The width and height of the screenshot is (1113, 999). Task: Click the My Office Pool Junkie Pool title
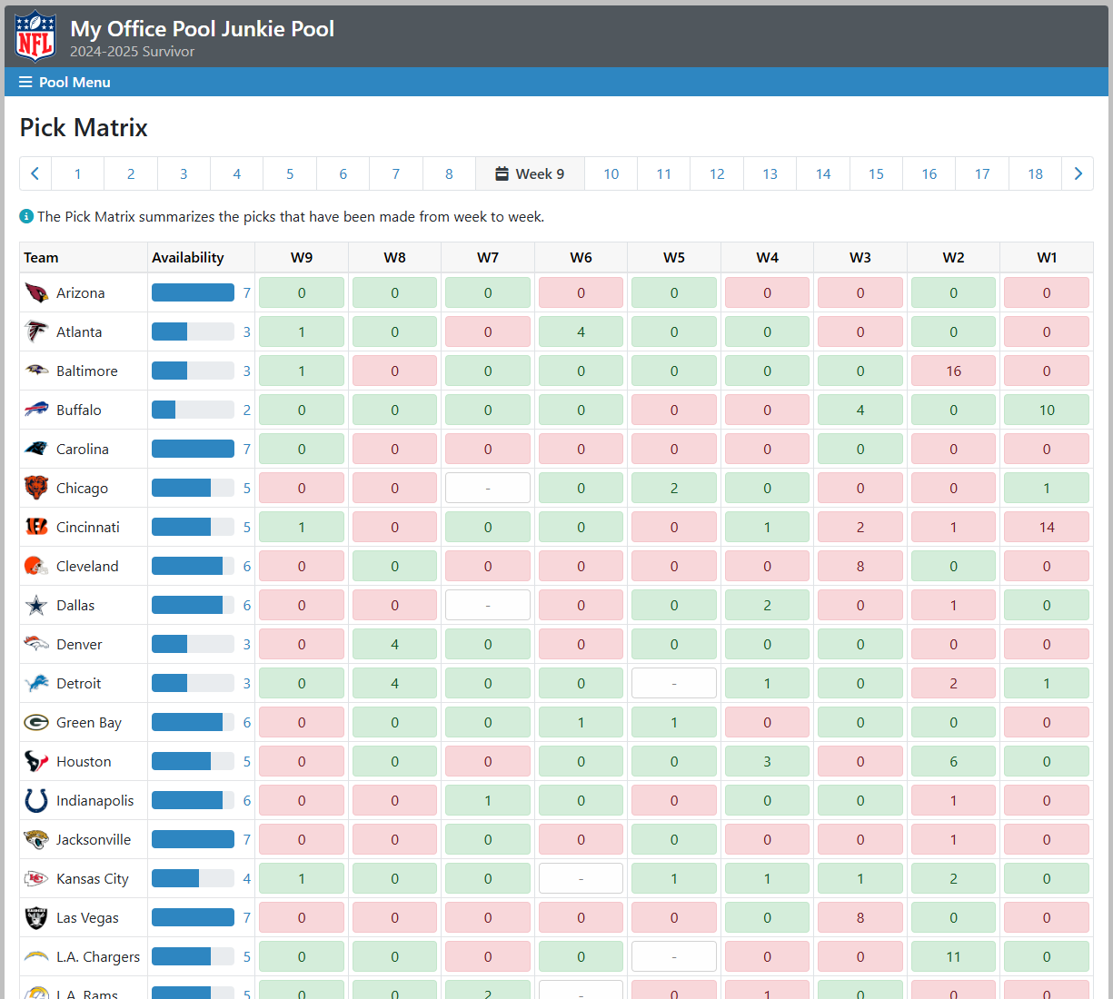[x=203, y=29]
